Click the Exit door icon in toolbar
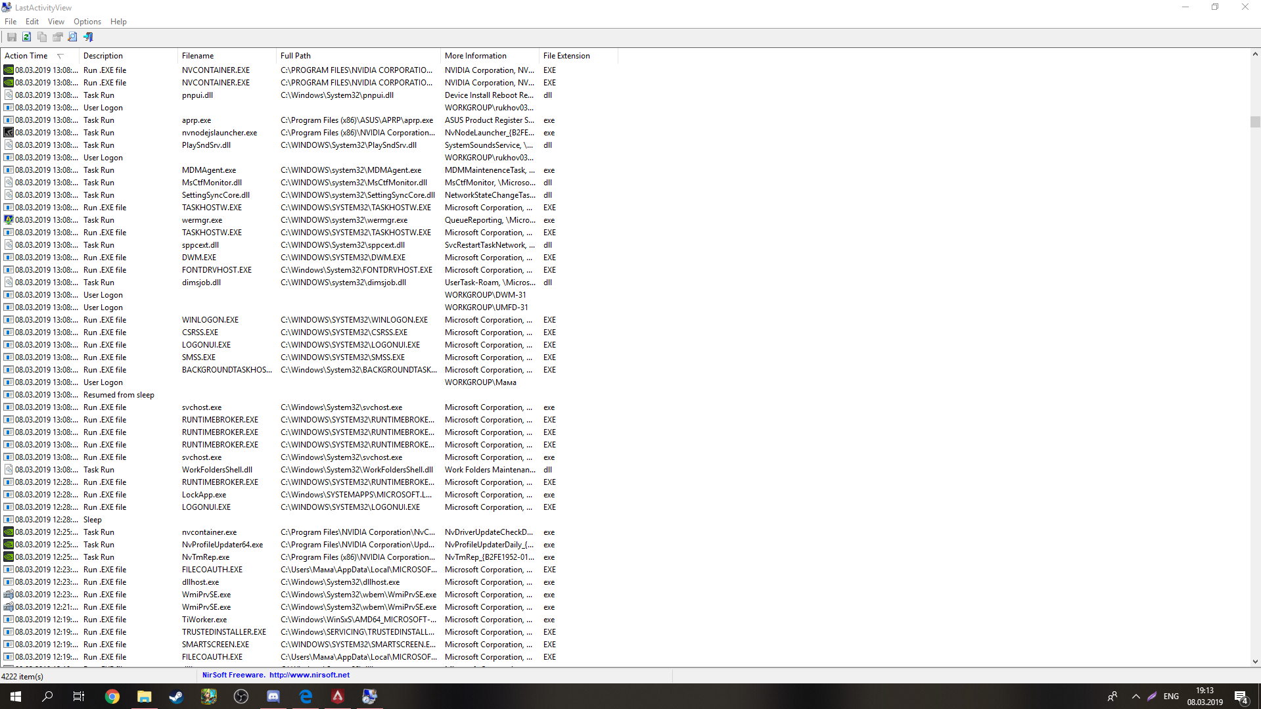Image resolution: width=1261 pixels, height=709 pixels. (x=88, y=37)
